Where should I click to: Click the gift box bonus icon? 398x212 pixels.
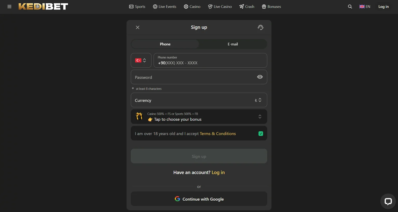click(139, 116)
